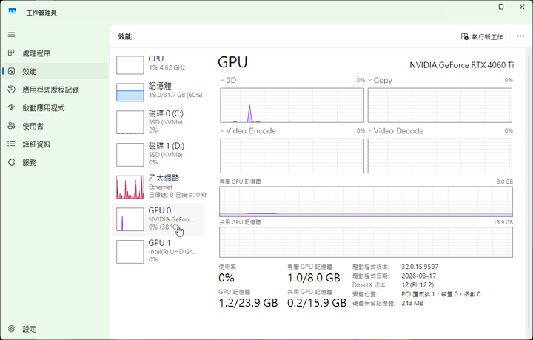
Task: Click the 磁碟 0 (C:) label
Action: coord(166,113)
